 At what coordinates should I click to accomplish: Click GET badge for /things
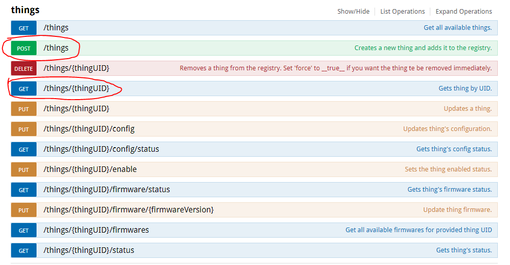(x=24, y=28)
